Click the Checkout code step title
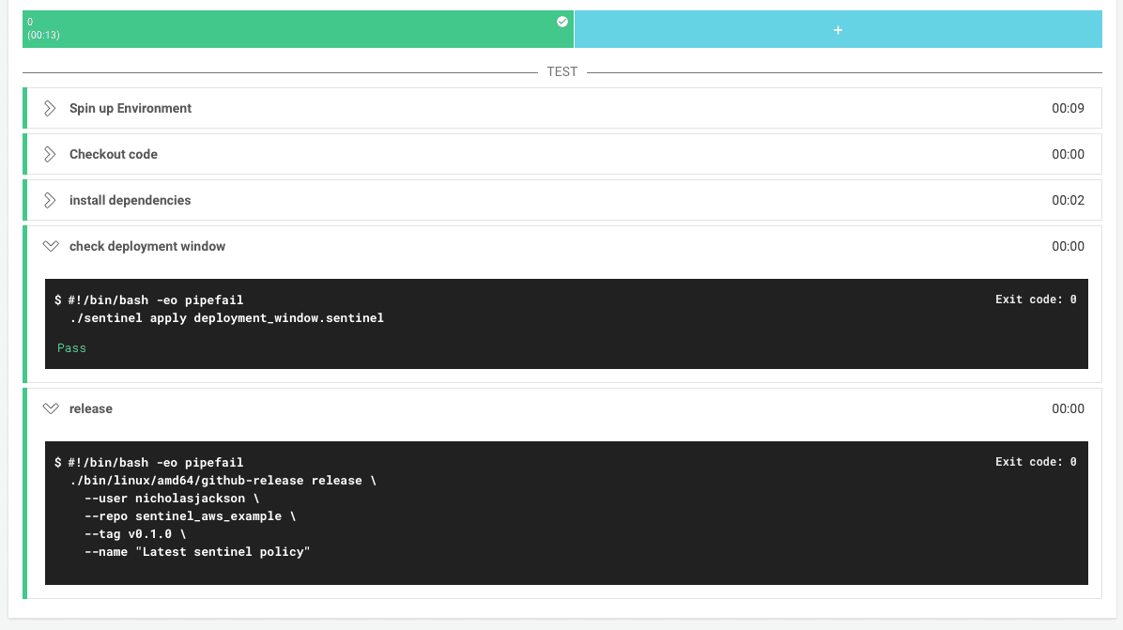The height and width of the screenshot is (630, 1123). [113, 154]
